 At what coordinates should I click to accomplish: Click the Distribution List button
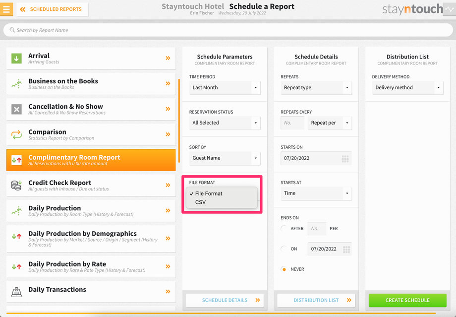coord(316,300)
